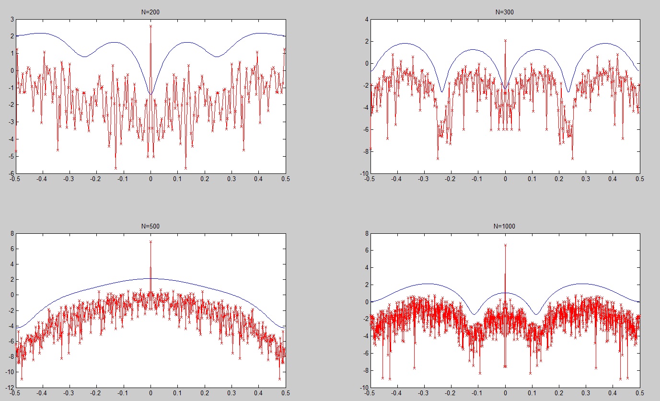Viewport: 660px width, 401px height.
Task: Click the blue curve's central dip in N=300 plot
Action: [x=505, y=88]
